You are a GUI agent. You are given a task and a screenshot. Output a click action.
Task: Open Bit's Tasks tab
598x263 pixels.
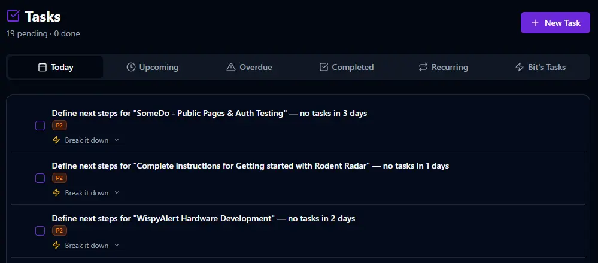[x=541, y=68]
